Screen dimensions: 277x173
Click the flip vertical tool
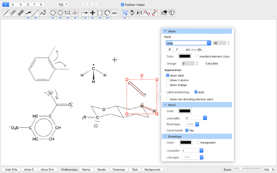tap(132, 13)
